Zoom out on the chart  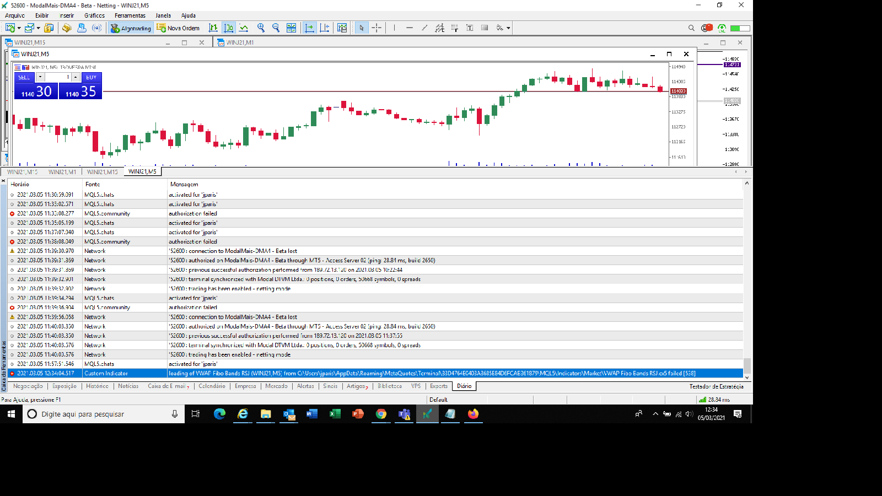point(276,28)
